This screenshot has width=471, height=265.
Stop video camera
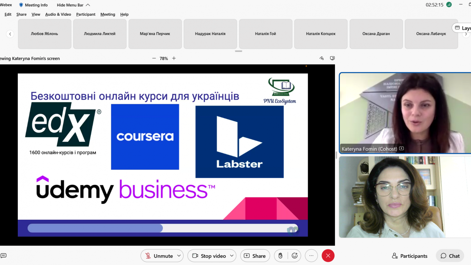(x=209, y=256)
